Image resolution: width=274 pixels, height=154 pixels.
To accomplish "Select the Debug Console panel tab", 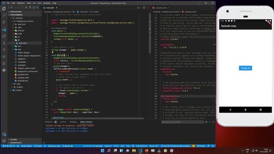I will click(86, 122).
